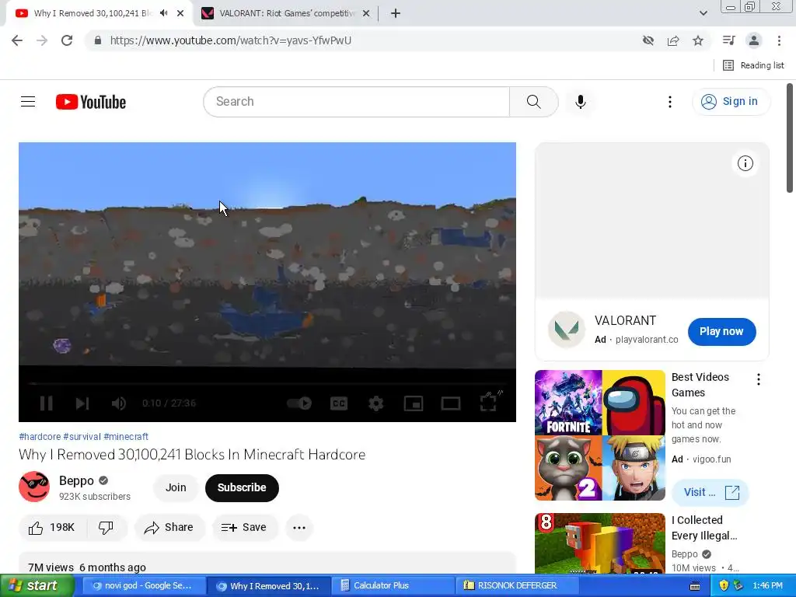Image resolution: width=796 pixels, height=597 pixels.
Task: Enable miniplayer mode
Action: (x=414, y=403)
